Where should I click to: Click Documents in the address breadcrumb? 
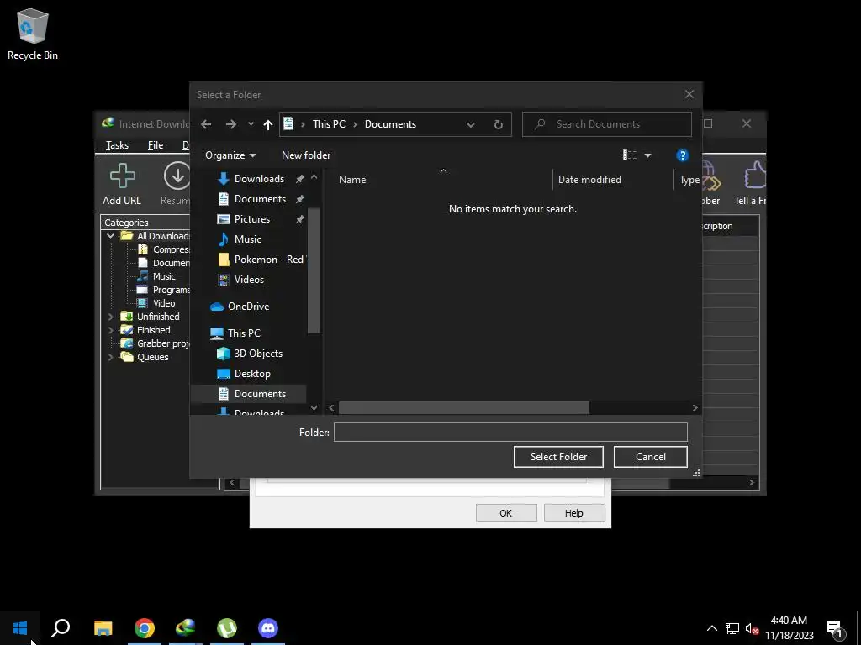tap(390, 124)
